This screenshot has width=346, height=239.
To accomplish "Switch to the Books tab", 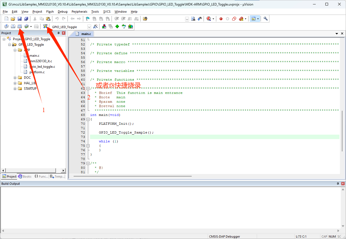I will coord(25,176).
